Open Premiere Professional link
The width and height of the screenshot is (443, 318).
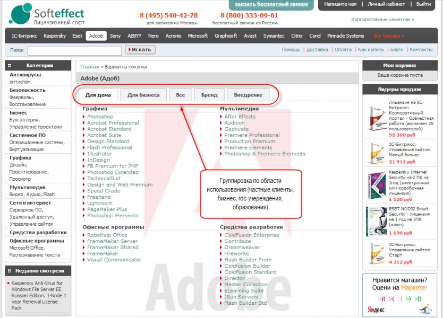[x=252, y=135]
